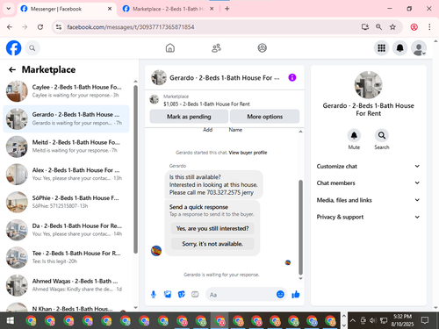The height and width of the screenshot is (329, 439).
Task: Open conversation information purple icon
Action: (292, 77)
